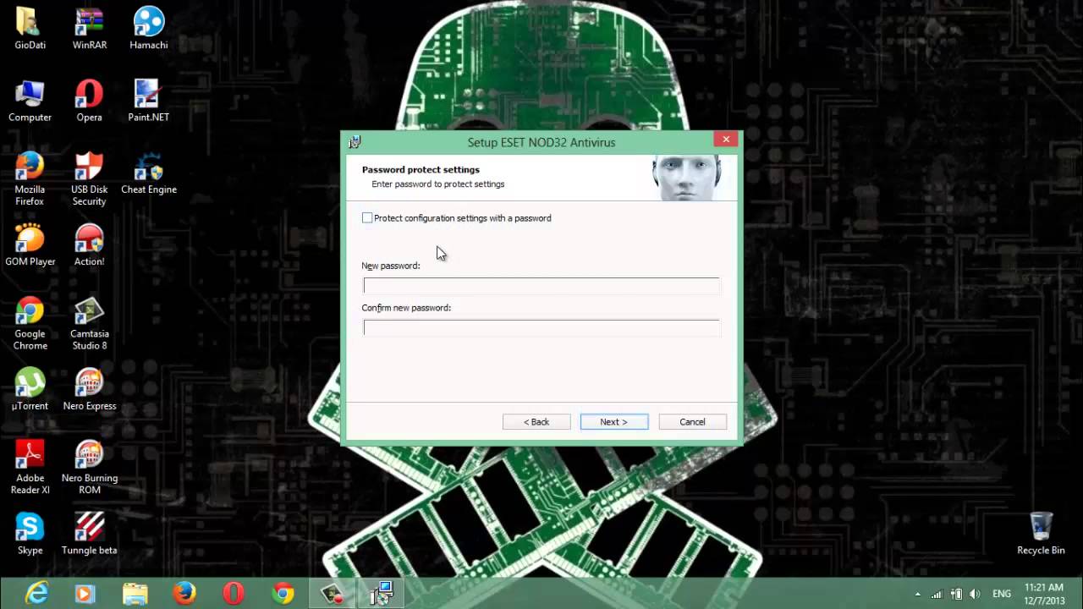Image resolution: width=1083 pixels, height=609 pixels.
Task: Focus the New password field
Action: (x=541, y=286)
